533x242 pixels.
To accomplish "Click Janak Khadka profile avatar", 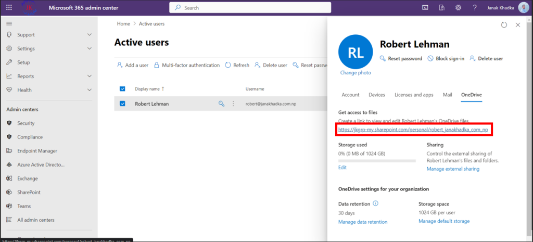I will click(x=524, y=7).
